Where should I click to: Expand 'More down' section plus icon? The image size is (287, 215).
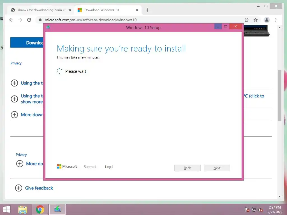[15, 114]
